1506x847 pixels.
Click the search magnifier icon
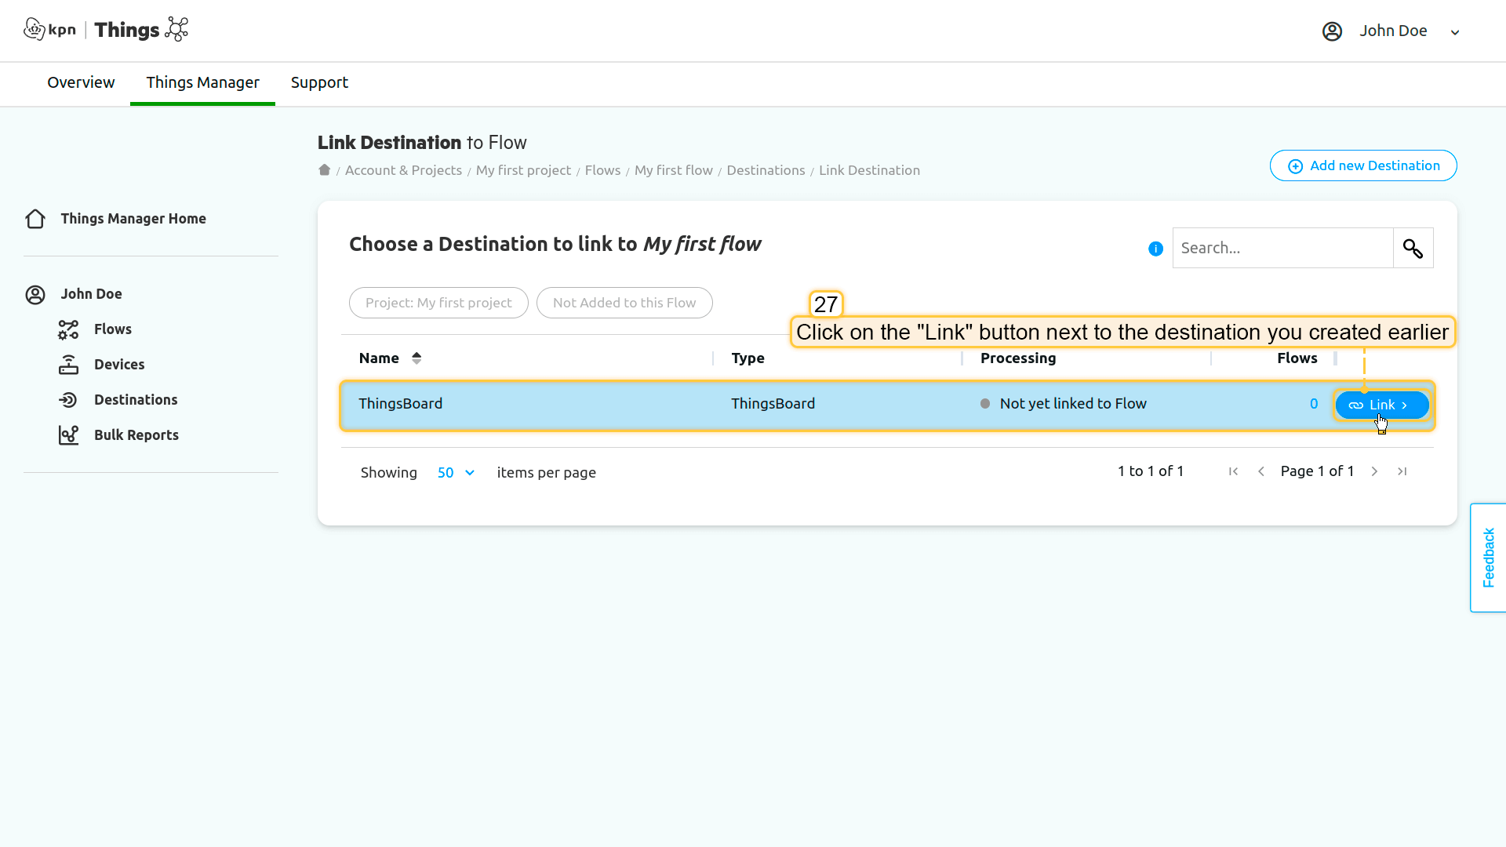tap(1413, 249)
